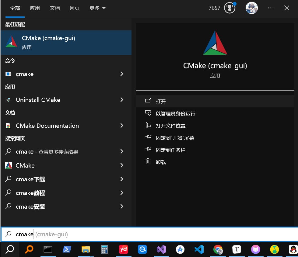The height and width of the screenshot is (257, 298).
Task: Click the large CMake logo in preview pane
Action: pos(215,43)
